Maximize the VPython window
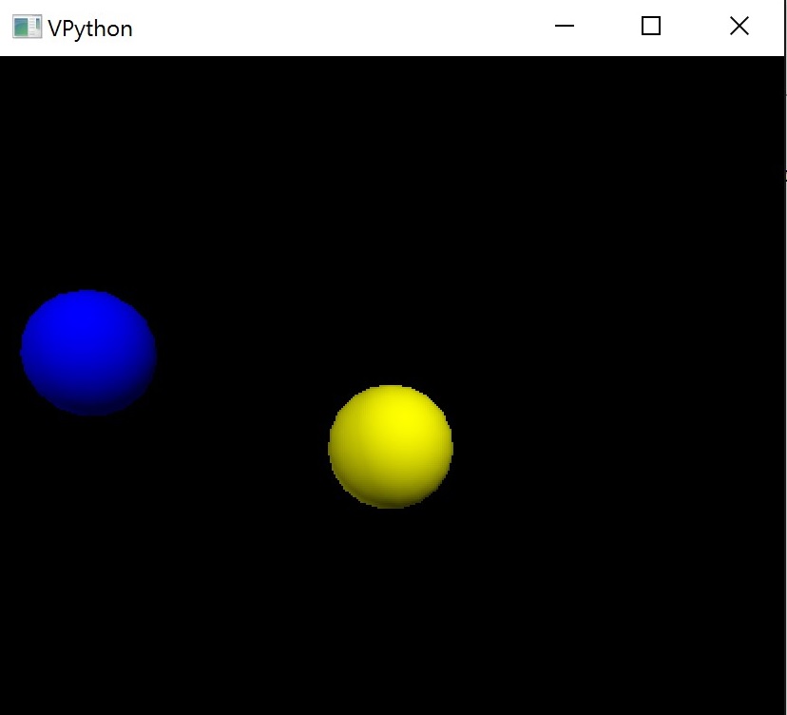The width and height of the screenshot is (787, 715). [651, 27]
